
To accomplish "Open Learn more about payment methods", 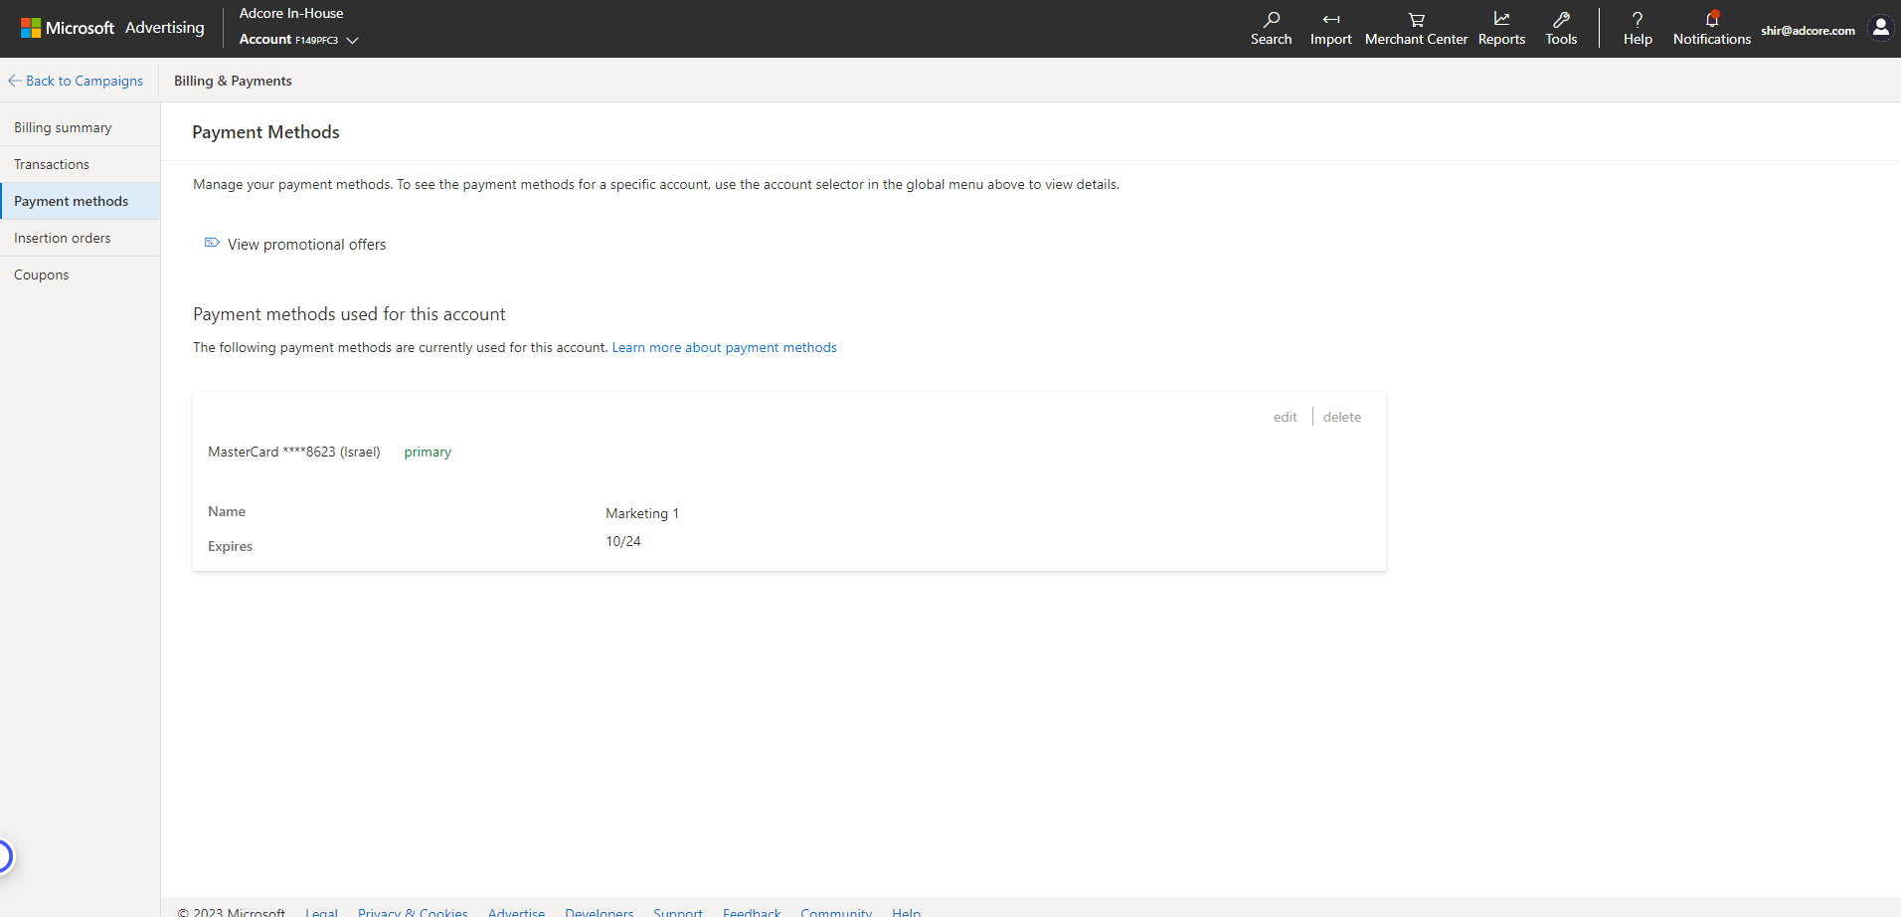I will (724, 347).
